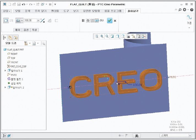This screenshot has width=196, height=140.
Task: Cancel the feature with X button
Action: [x=115, y=21]
